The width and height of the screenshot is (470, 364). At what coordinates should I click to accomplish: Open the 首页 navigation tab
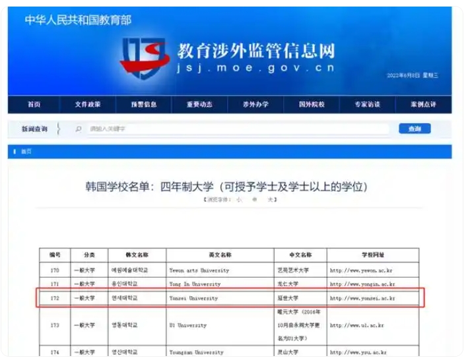(34, 105)
